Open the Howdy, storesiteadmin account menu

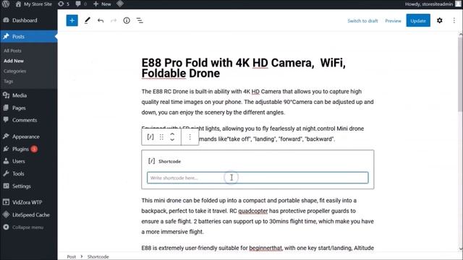[433, 4]
